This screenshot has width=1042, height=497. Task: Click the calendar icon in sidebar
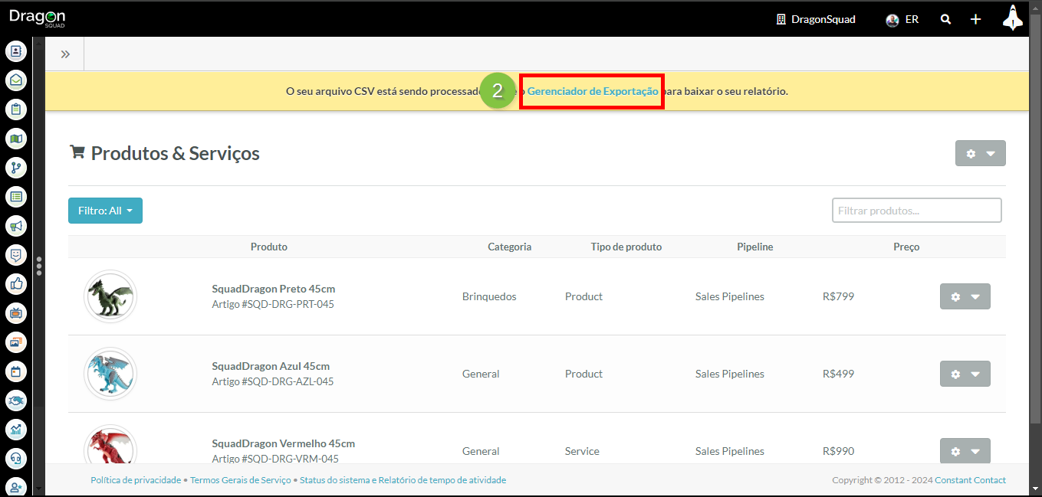(16, 371)
